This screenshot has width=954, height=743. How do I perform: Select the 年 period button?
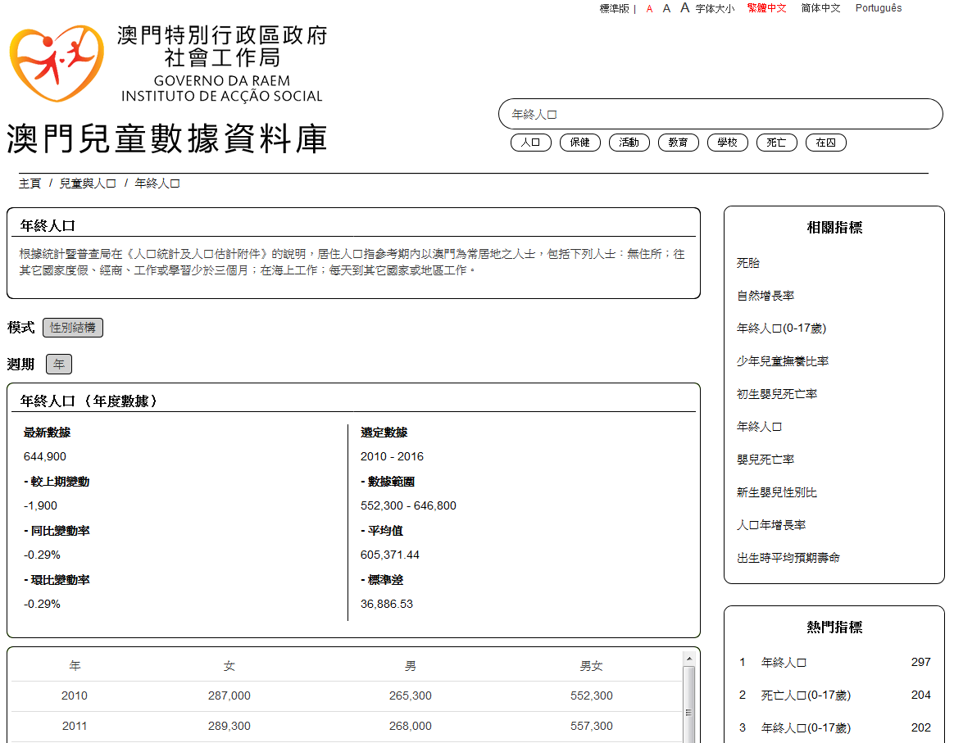59,365
